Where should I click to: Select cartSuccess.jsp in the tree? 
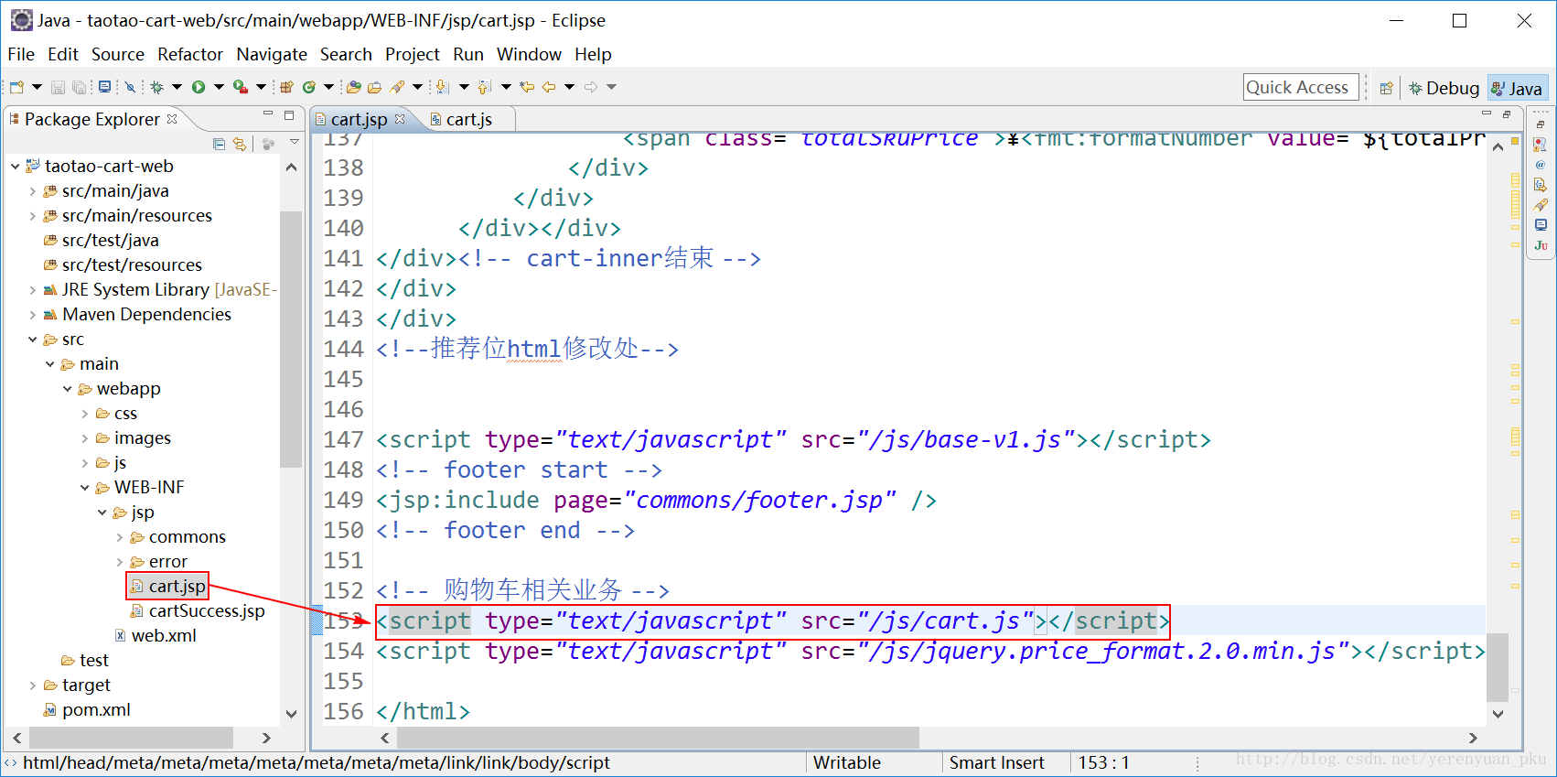pyautogui.click(x=198, y=611)
